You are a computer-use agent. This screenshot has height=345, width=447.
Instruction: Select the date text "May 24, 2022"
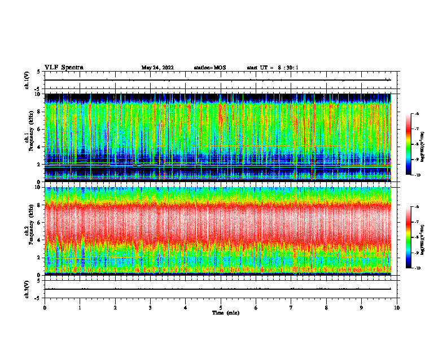(x=157, y=68)
